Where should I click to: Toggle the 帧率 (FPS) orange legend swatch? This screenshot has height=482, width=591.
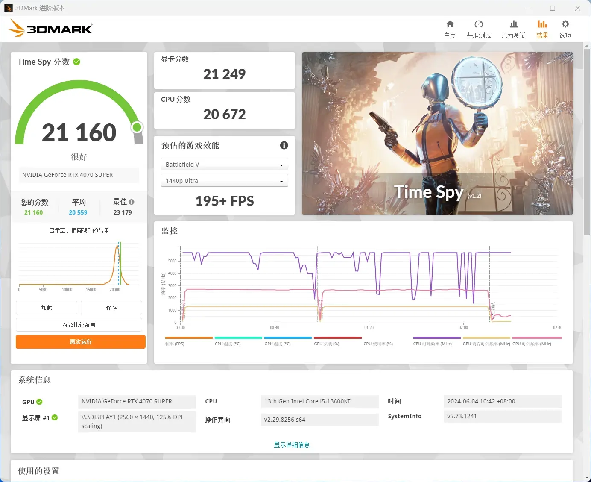pos(189,338)
